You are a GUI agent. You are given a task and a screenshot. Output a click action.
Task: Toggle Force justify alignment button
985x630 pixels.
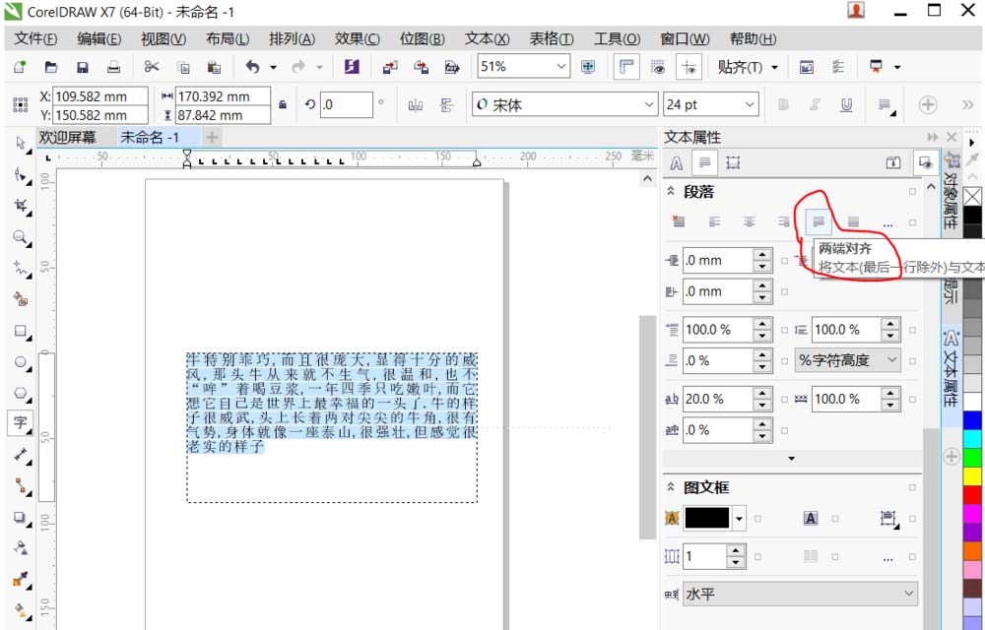pos(852,221)
